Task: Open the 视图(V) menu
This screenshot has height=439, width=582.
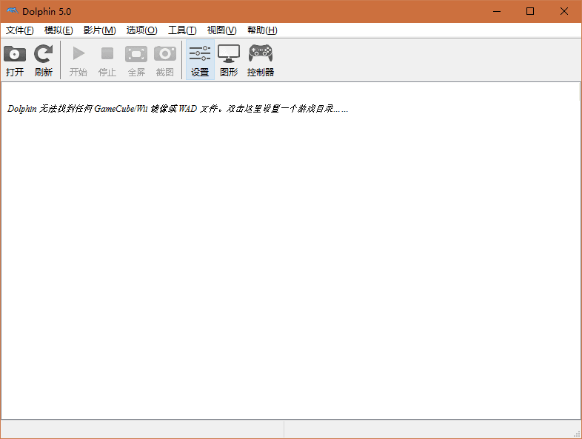Action: [x=221, y=30]
